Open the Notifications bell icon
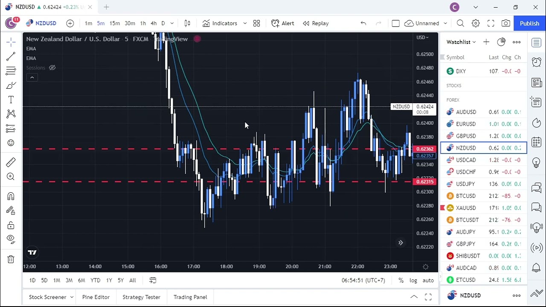546x307 pixels. [537, 268]
